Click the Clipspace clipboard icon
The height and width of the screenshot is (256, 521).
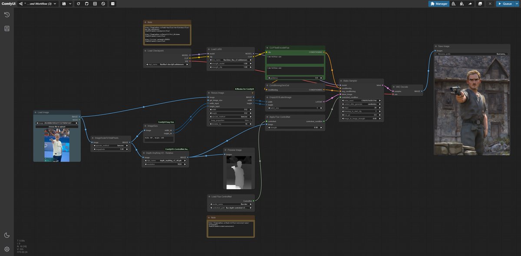[87, 3]
